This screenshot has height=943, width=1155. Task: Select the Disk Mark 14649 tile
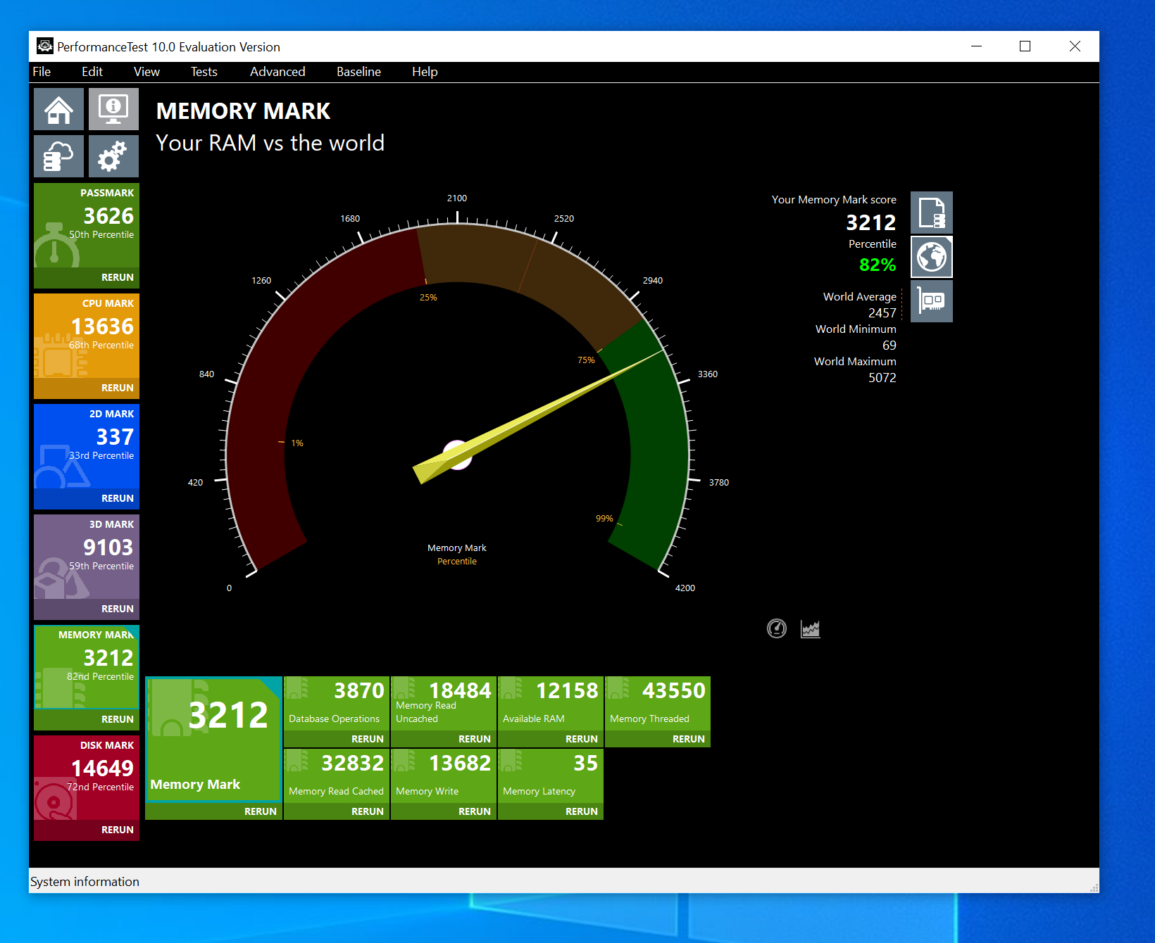click(87, 778)
